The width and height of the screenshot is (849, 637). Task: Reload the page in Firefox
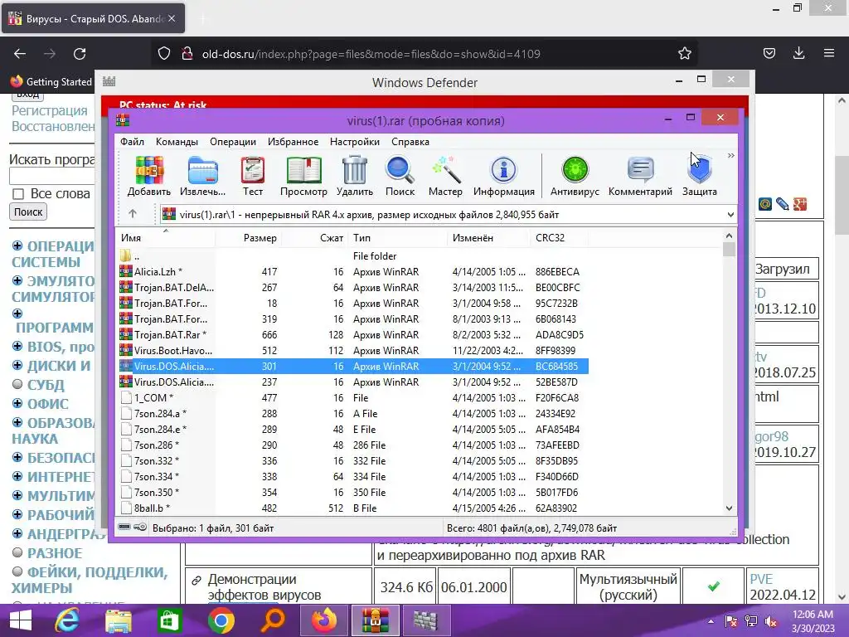coord(80,54)
